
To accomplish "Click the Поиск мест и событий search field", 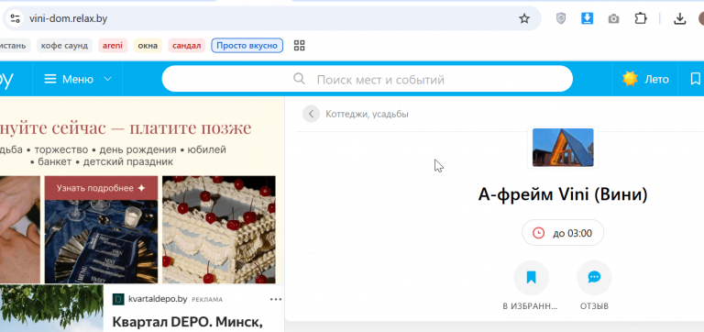I will [x=368, y=79].
